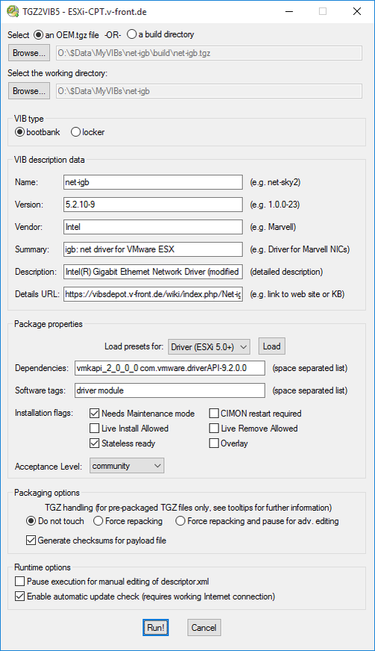Select the 'a build directory' radio option
The height and width of the screenshot is (651, 375).
pyautogui.click(x=160, y=34)
